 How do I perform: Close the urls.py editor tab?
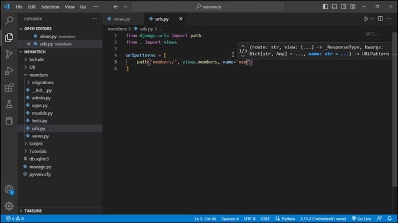181,19
